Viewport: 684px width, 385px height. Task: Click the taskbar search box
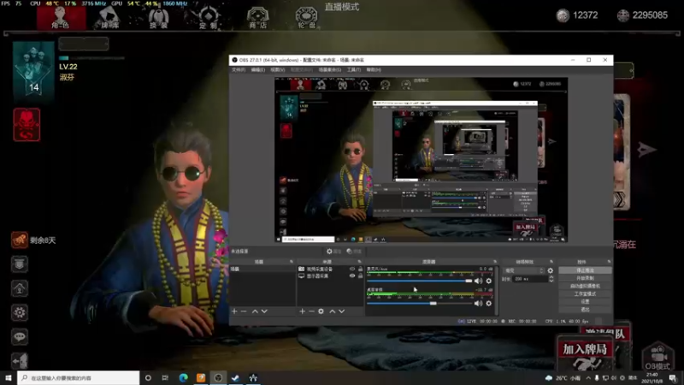79,377
